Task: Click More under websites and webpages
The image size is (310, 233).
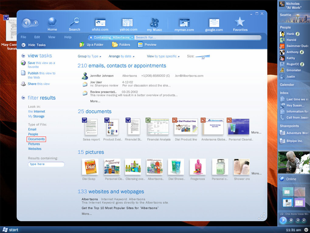Action: [x=87, y=214]
